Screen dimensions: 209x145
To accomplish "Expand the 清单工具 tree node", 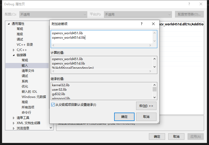I will 14,118.
